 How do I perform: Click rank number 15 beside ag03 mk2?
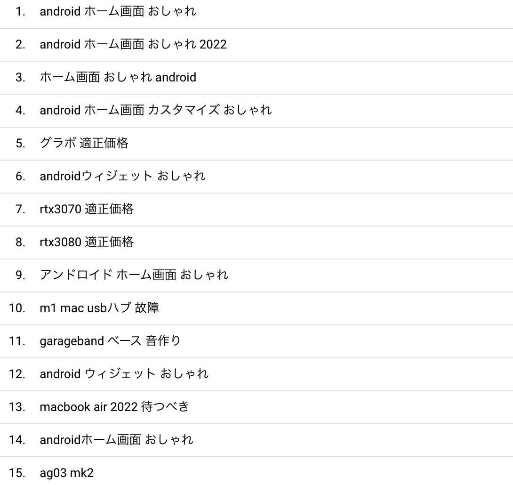tap(17, 473)
